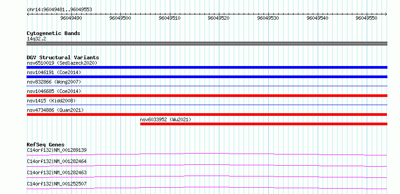Open variant nsv832866 (Wong2007) label
This screenshot has height=194, width=400.
point(54,82)
